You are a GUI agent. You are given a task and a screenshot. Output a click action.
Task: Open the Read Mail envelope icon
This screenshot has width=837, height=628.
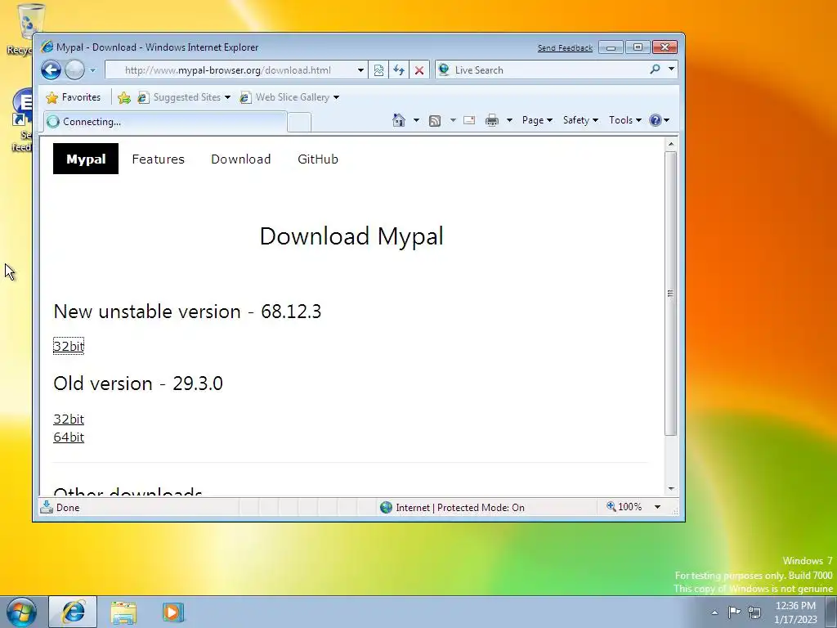pyautogui.click(x=469, y=120)
